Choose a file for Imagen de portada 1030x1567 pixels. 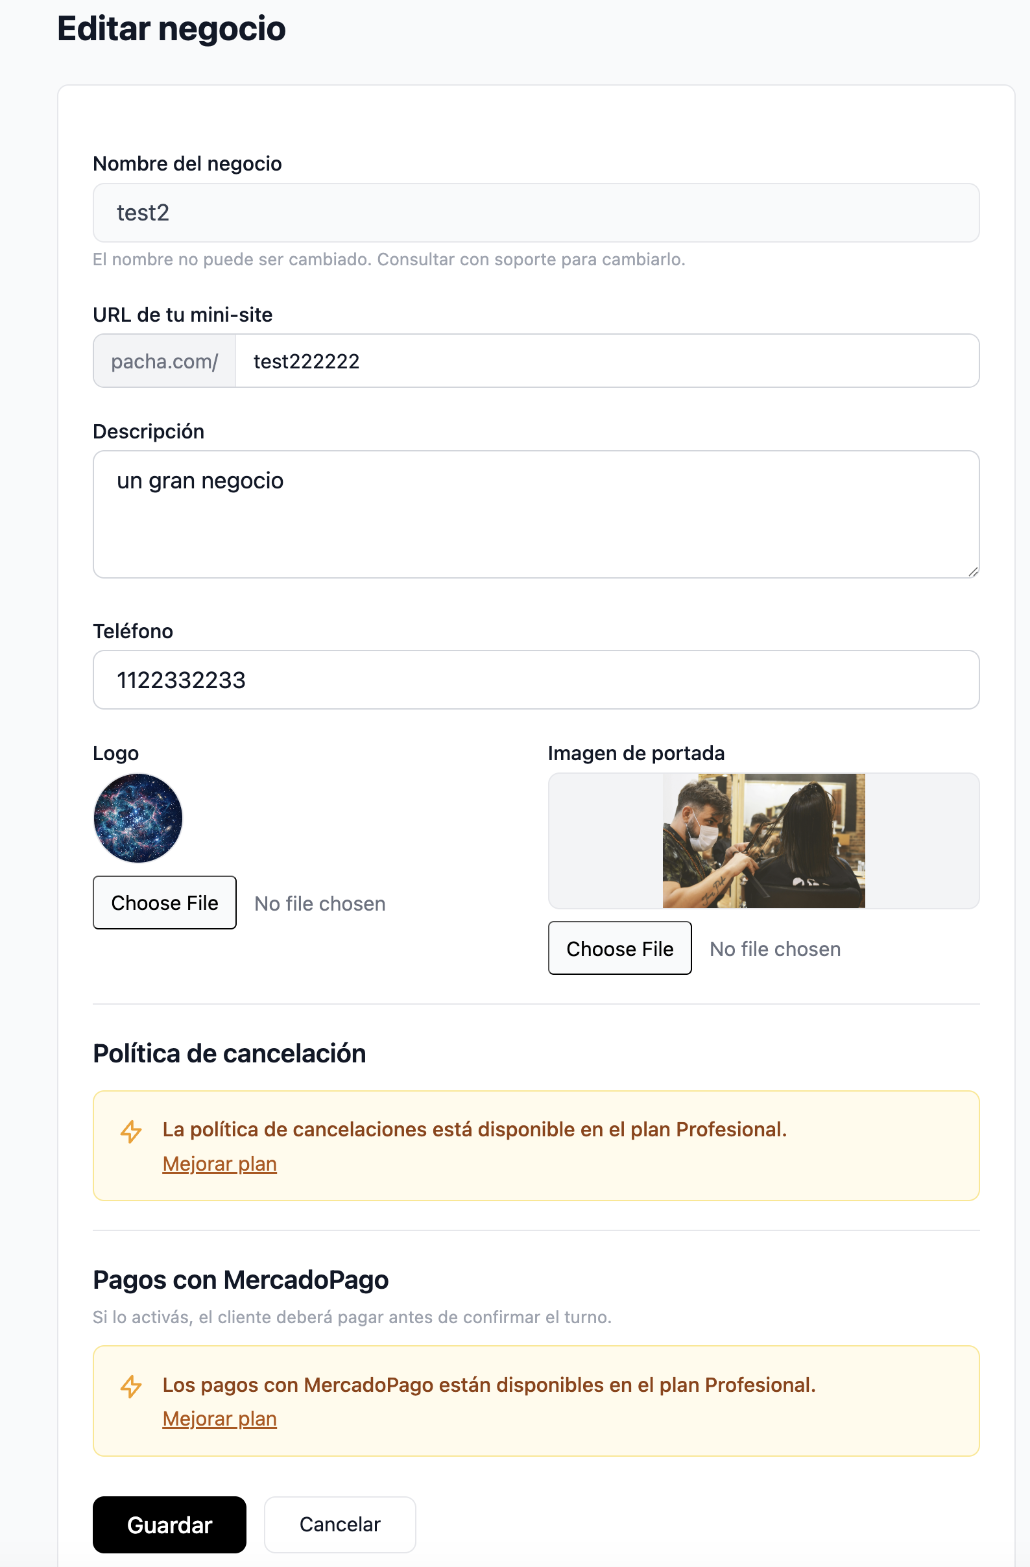pos(619,948)
